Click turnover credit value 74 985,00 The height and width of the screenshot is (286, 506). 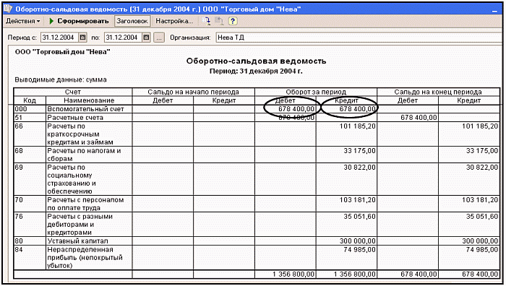click(359, 250)
